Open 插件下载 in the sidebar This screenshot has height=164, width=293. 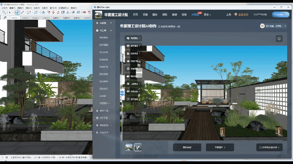(x=104, y=111)
